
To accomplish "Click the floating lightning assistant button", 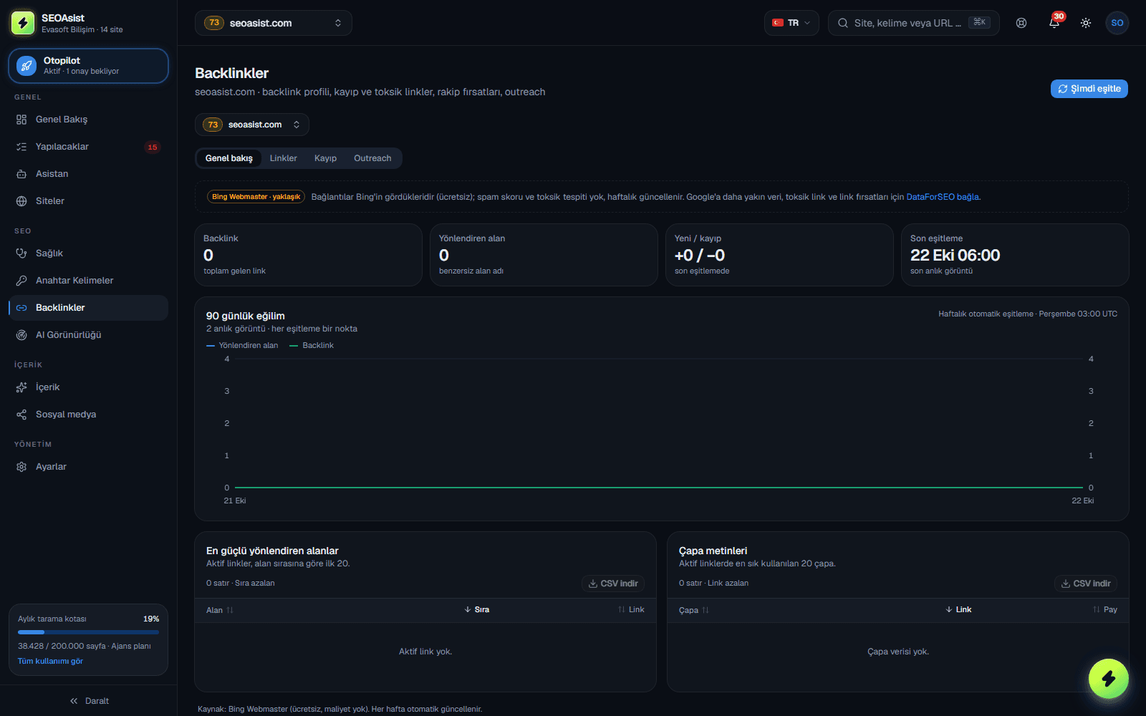I will click(1108, 678).
